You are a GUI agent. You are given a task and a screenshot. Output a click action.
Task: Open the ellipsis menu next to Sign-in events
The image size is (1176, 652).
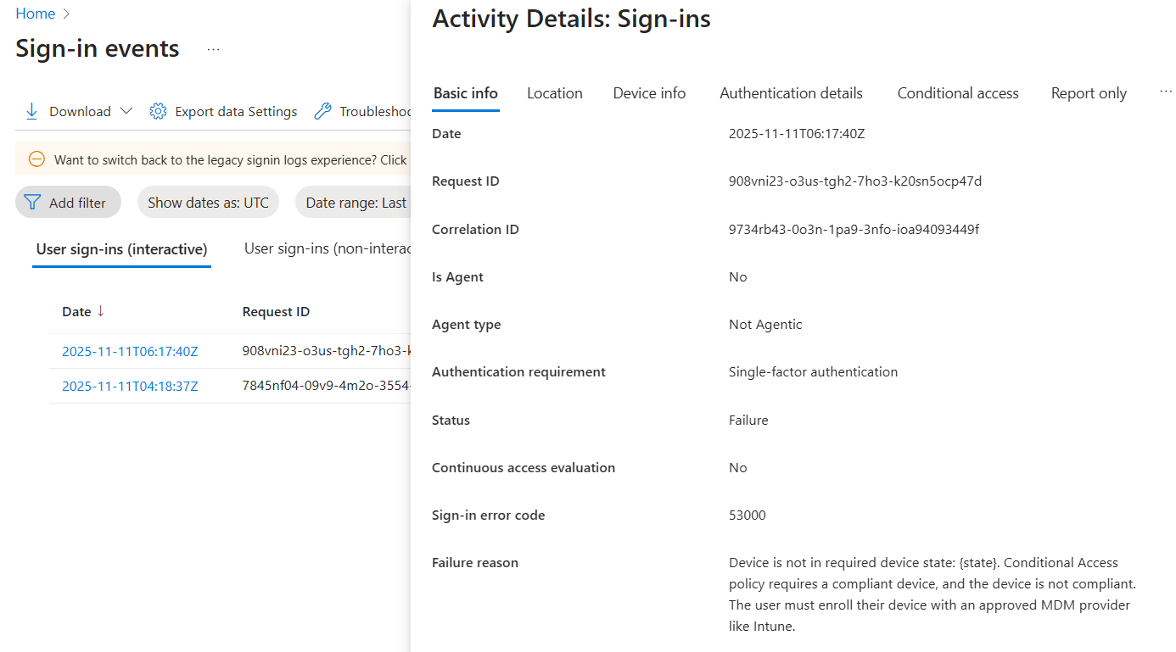(x=212, y=49)
